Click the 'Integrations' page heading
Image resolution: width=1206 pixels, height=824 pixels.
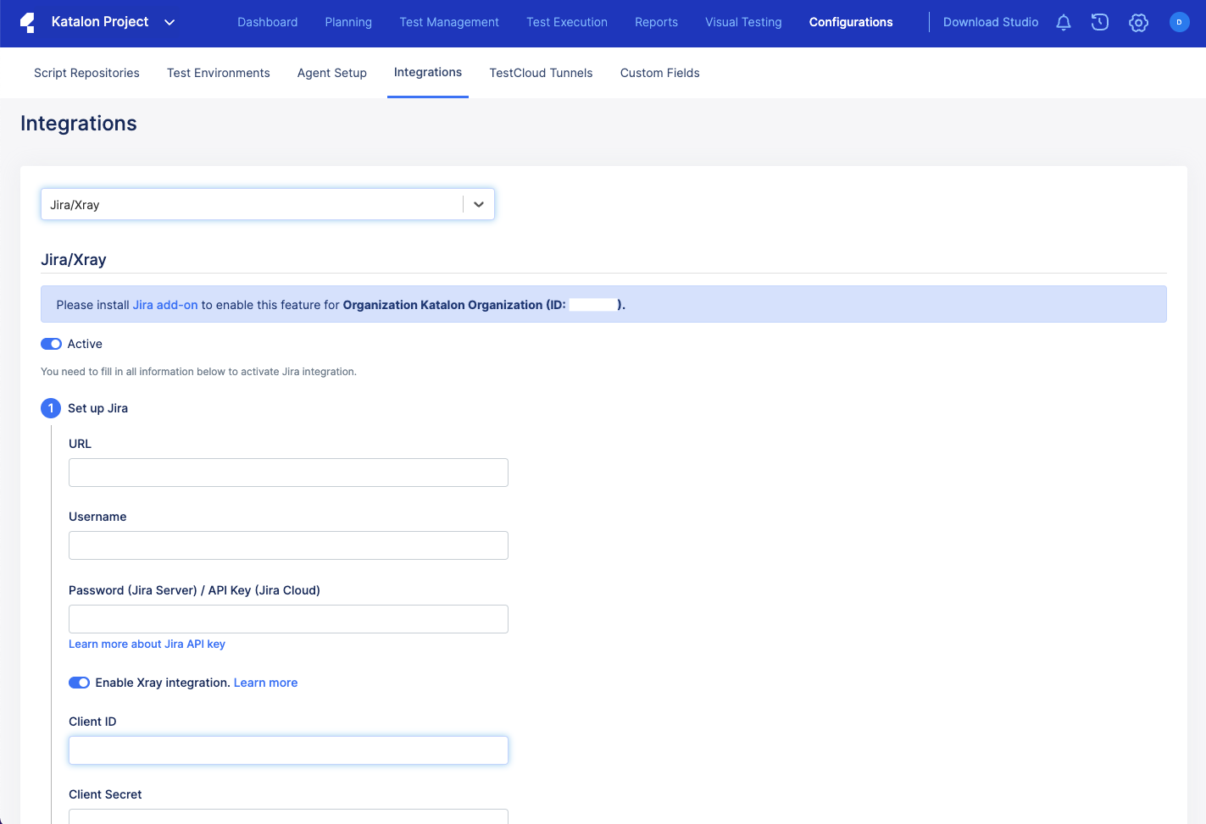[x=79, y=124]
